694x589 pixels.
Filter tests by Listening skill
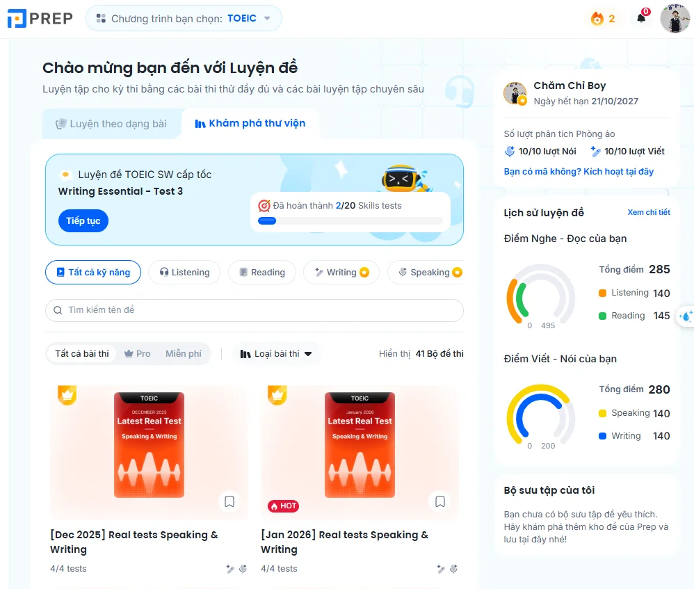point(184,272)
